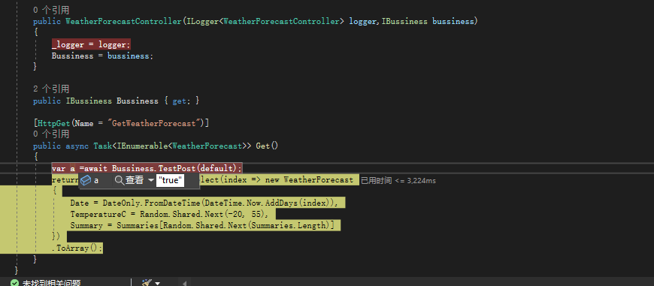Open the 2 个引用 CodeLens above Bussiness property
This screenshot has height=286, width=654.
pos(51,89)
